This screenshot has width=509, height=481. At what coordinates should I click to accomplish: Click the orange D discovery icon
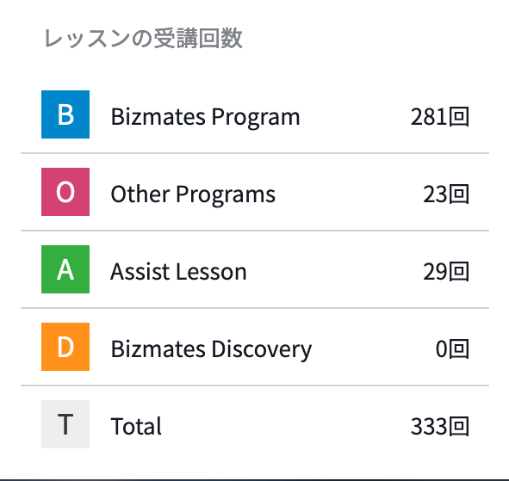[x=65, y=347]
